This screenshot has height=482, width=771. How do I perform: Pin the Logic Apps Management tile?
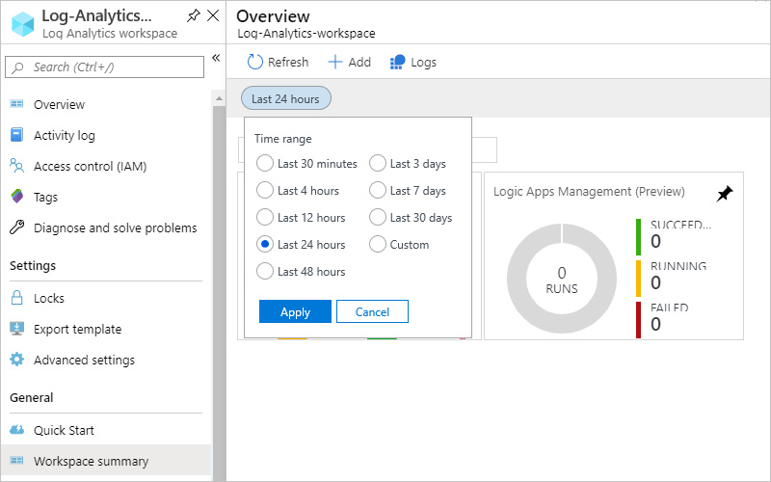click(x=725, y=194)
